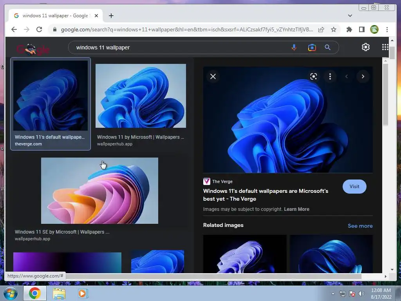Open Windows Explorer from taskbar
This screenshot has width=401, height=301.
coord(59,294)
